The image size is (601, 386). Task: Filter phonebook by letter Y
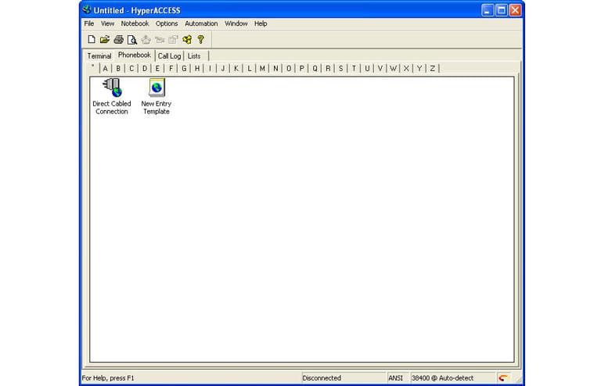[419, 69]
